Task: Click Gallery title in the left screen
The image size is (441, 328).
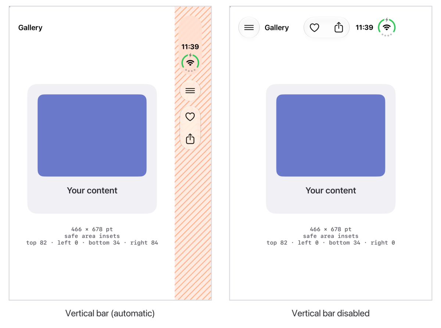Action: pyautogui.click(x=30, y=28)
